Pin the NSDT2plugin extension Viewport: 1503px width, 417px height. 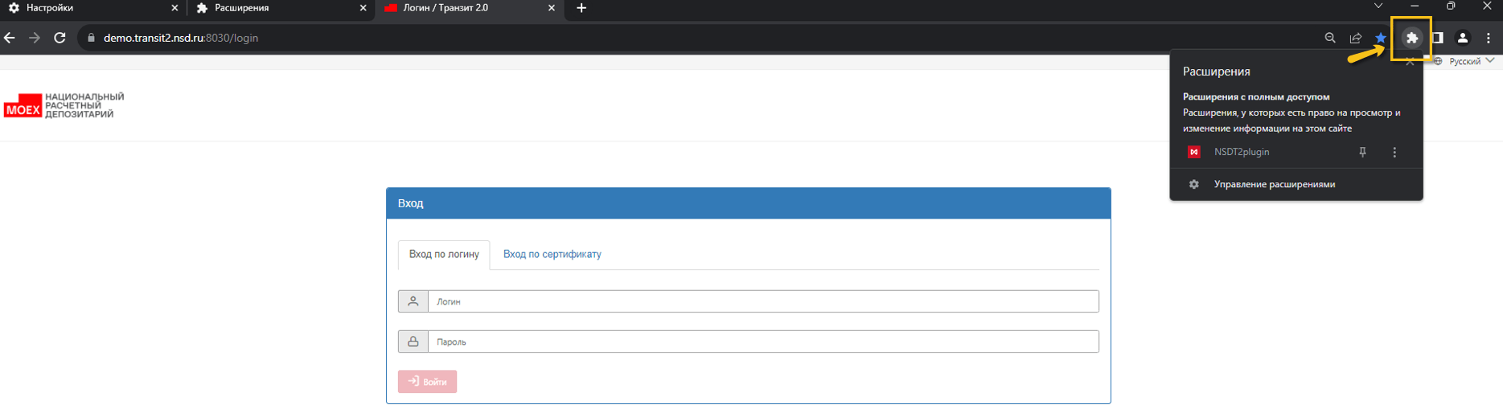[1362, 152]
